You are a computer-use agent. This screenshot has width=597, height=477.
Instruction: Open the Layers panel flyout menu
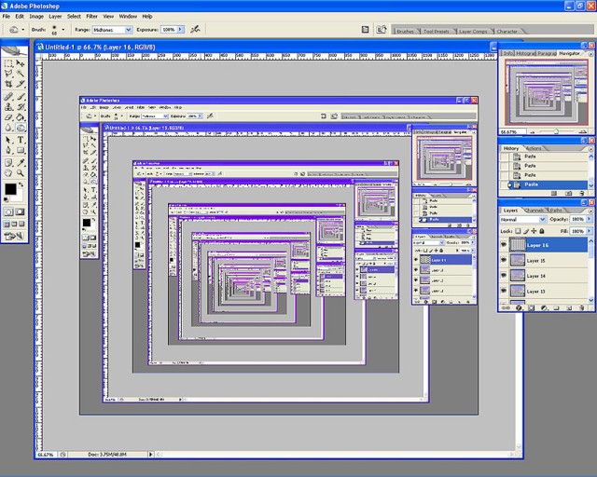click(590, 211)
